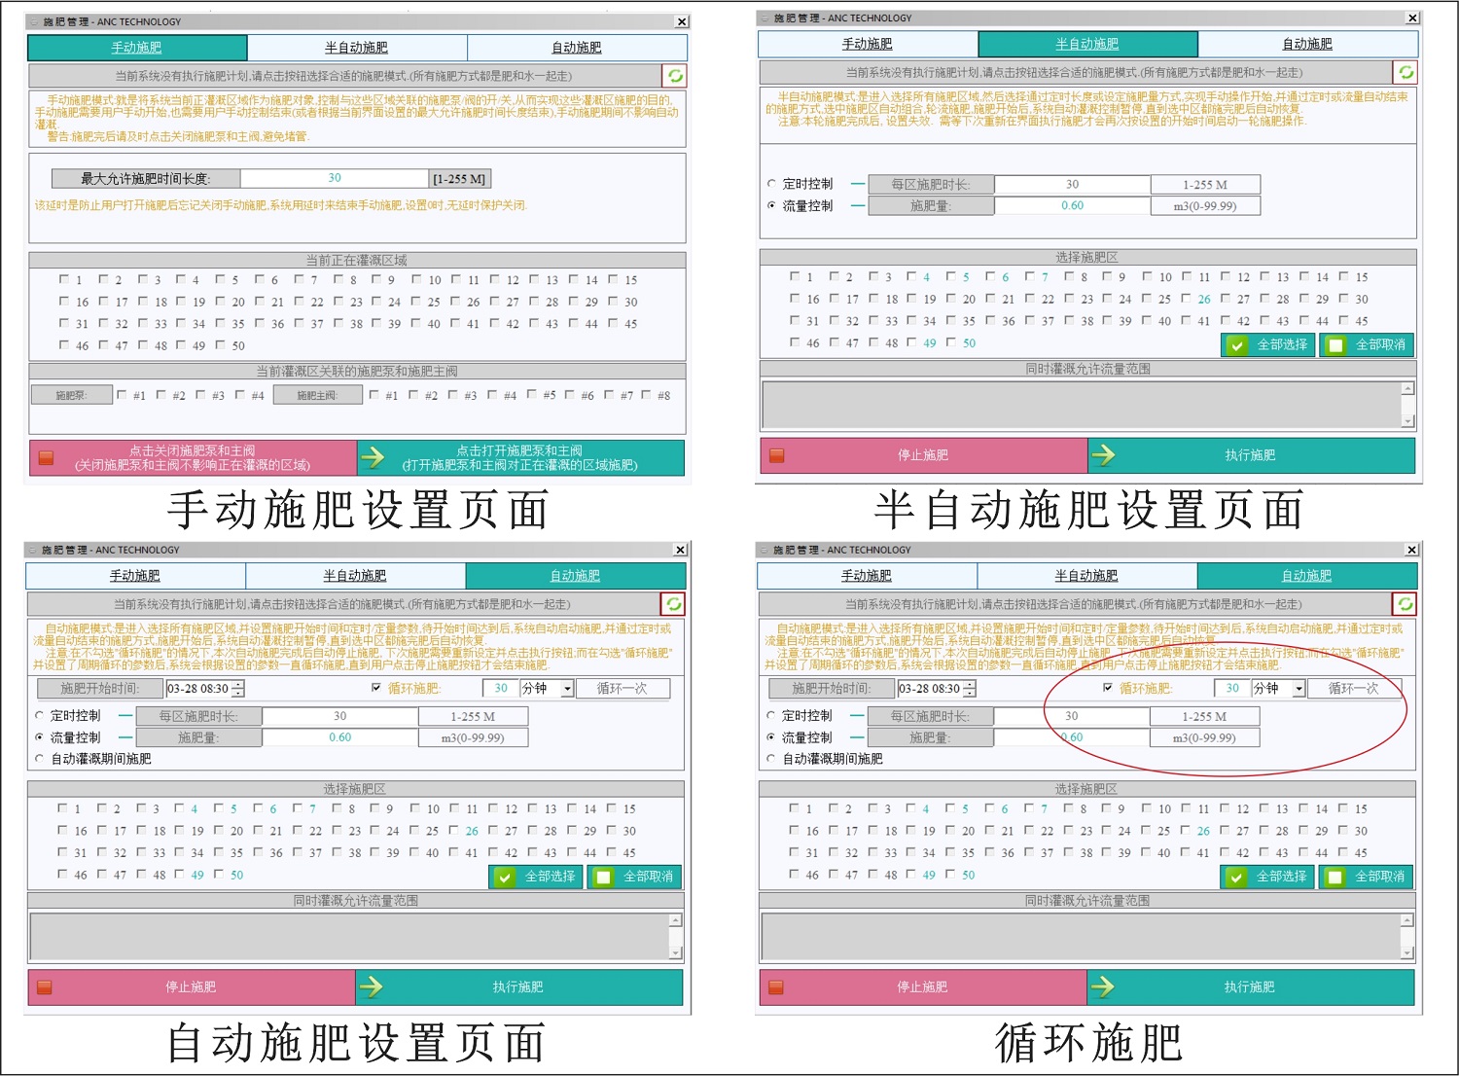Edit 施肥开始时间 field in auto window
This screenshot has width=1459, height=1076.
point(205,689)
